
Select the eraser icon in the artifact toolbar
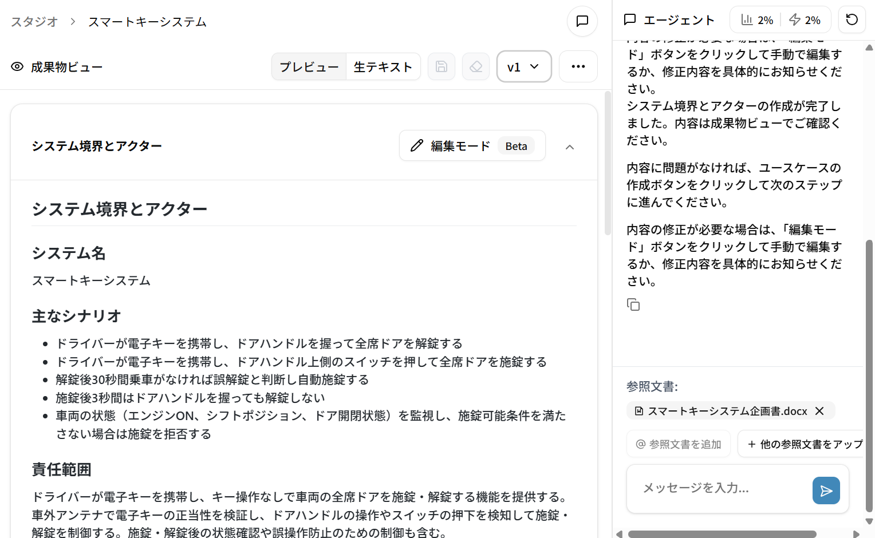475,66
